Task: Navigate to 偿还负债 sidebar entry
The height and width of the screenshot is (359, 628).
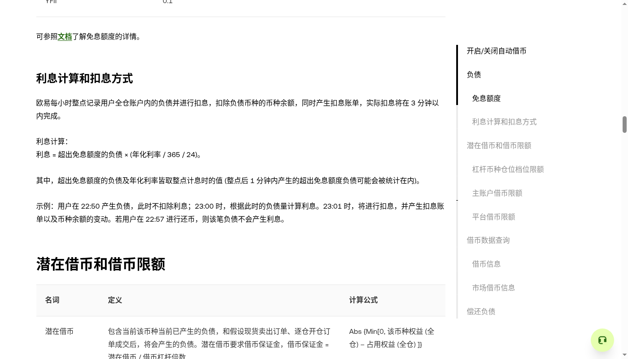Action: (481, 311)
